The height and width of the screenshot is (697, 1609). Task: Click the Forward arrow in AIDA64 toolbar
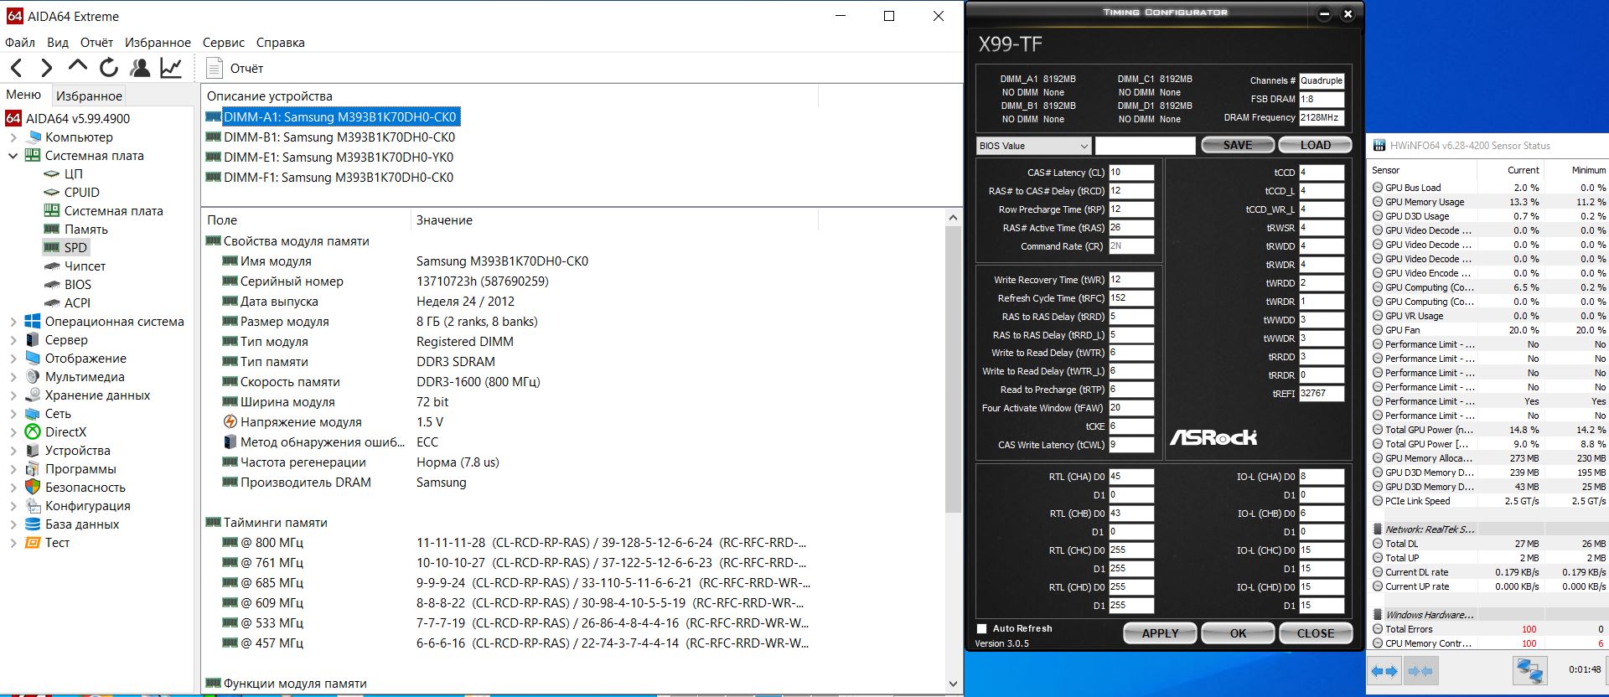tap(47, 68)
